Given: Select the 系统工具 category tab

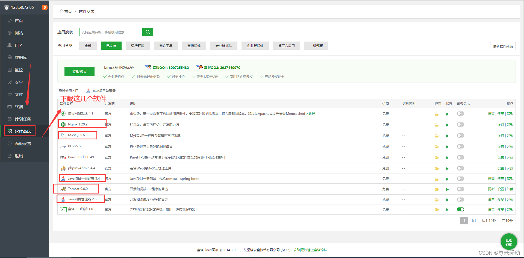Looking at the screenshot, I should (x=166, y=46).
